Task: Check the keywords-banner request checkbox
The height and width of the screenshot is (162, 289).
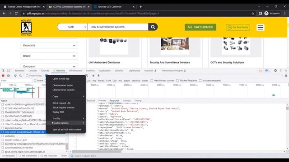Action: click(3, 128)
